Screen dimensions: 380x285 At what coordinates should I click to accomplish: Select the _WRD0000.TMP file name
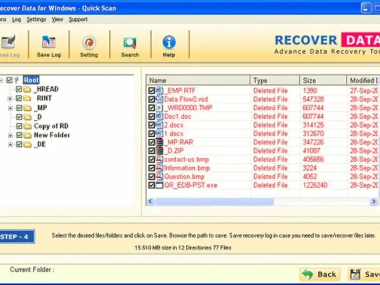coord(188,108)
